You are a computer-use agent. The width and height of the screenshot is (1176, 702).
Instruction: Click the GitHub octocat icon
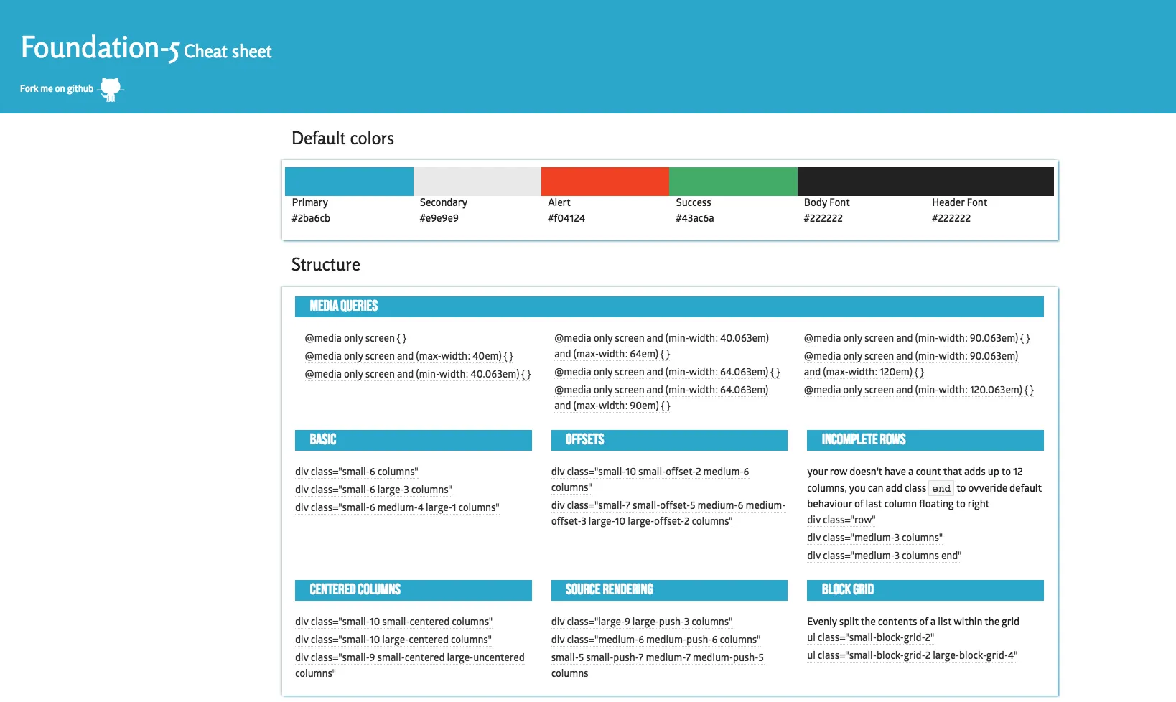pyautogui.click(x=111, y=89)
